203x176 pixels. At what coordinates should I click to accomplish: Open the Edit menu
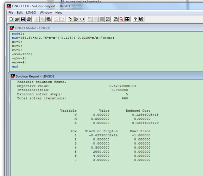[x=20, y=12]
